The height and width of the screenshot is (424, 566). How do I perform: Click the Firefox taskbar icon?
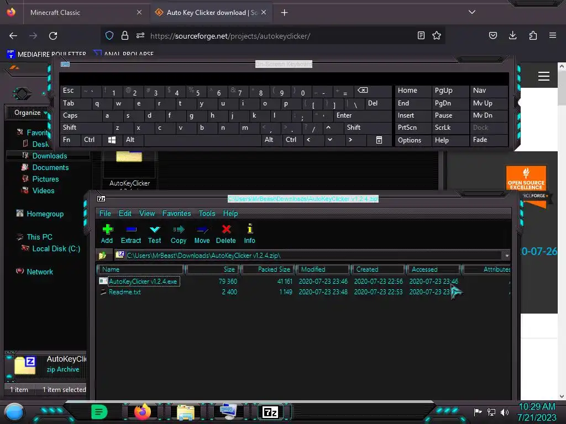[143, 411]
